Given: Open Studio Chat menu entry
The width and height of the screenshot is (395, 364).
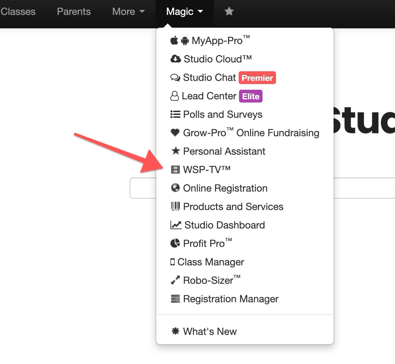Looking at the screenshot, I should (245, 77).
